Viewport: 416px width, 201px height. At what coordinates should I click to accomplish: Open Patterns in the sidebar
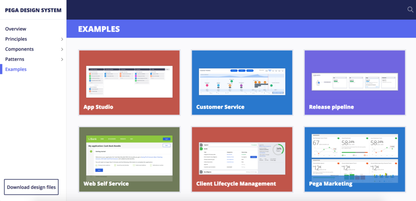(15, 59)
